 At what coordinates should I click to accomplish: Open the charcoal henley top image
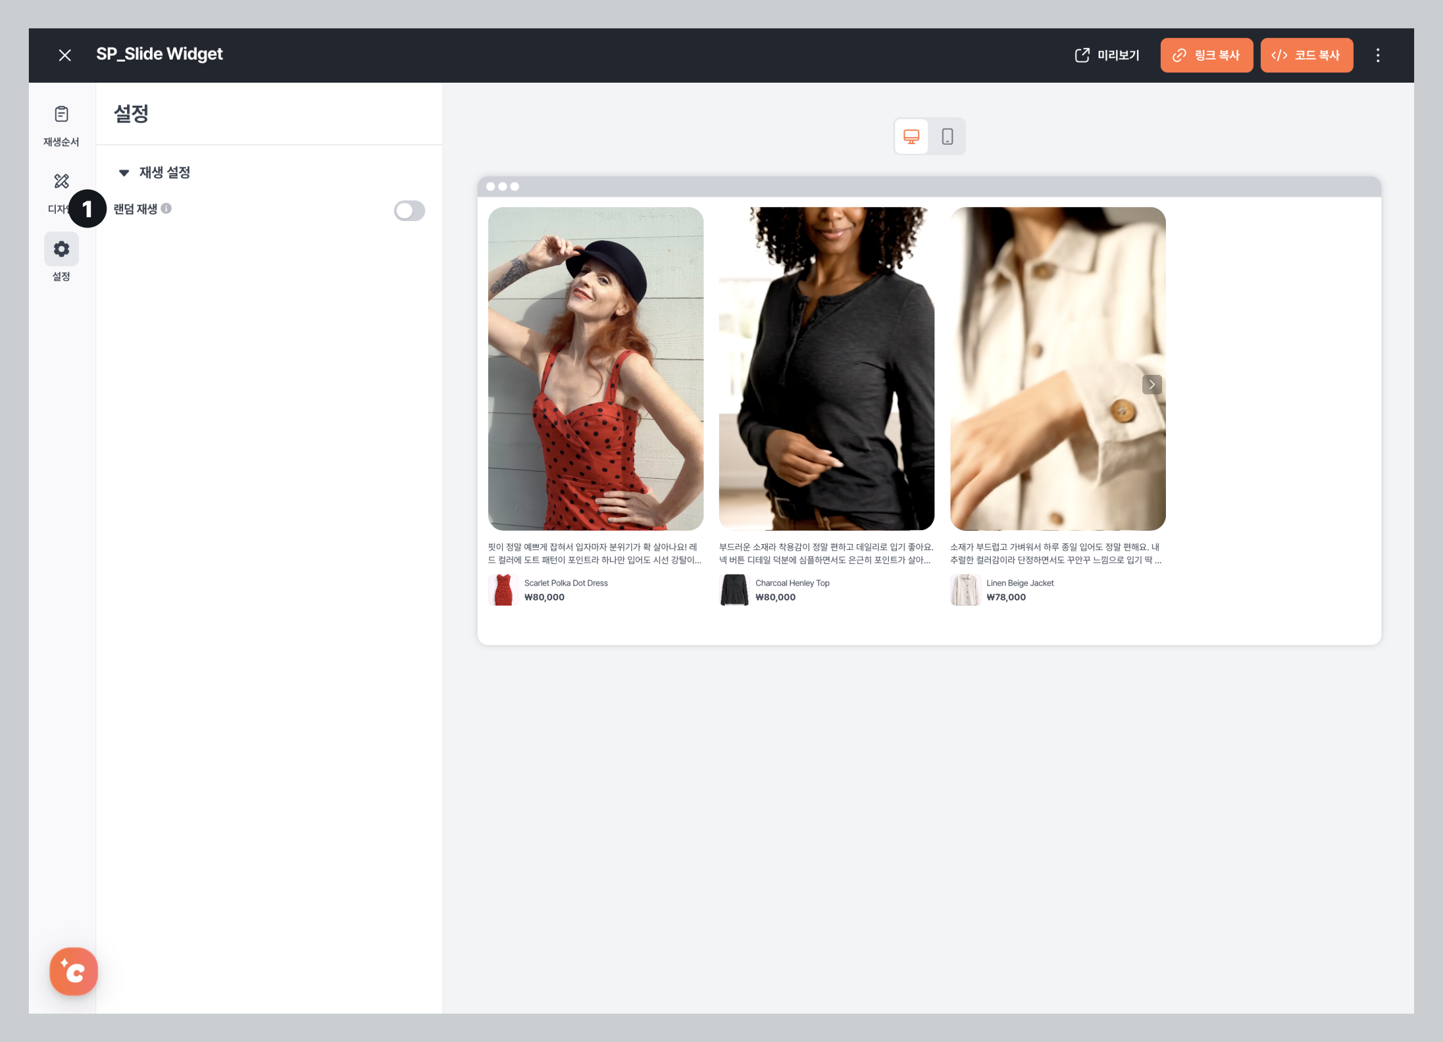point(826,368)
